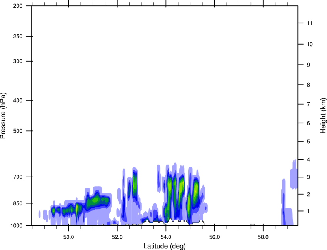Pick the 8 km height label
Viewport: 327px width, 250px height.
[309, 85]
